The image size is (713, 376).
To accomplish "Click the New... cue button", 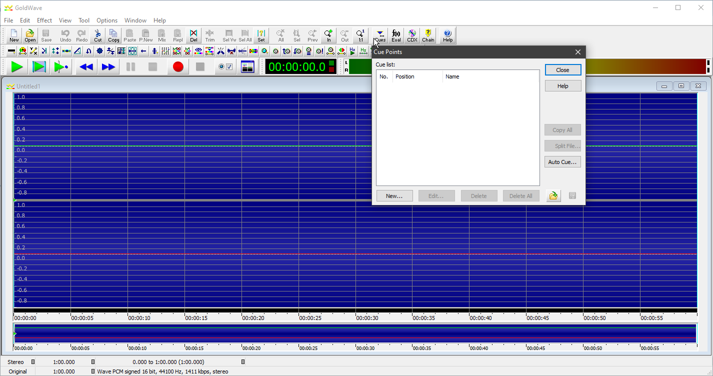I will (394, 196).
